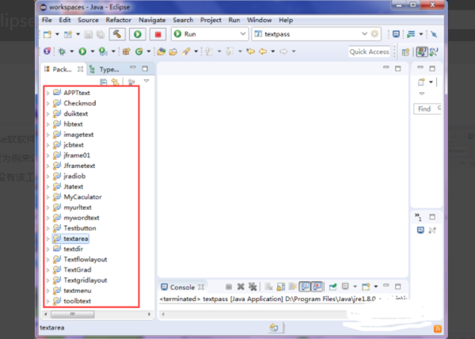Screen dimensions: 475x339
Task: Expand the APPTtext project
Action: tap(47, 93)
